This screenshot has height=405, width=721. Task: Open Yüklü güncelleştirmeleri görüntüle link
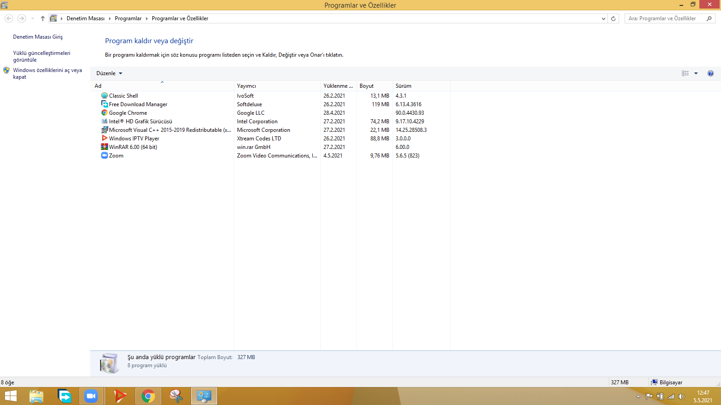(41, 56)
